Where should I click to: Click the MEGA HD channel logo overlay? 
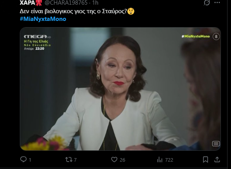click(x=37, y=36)
